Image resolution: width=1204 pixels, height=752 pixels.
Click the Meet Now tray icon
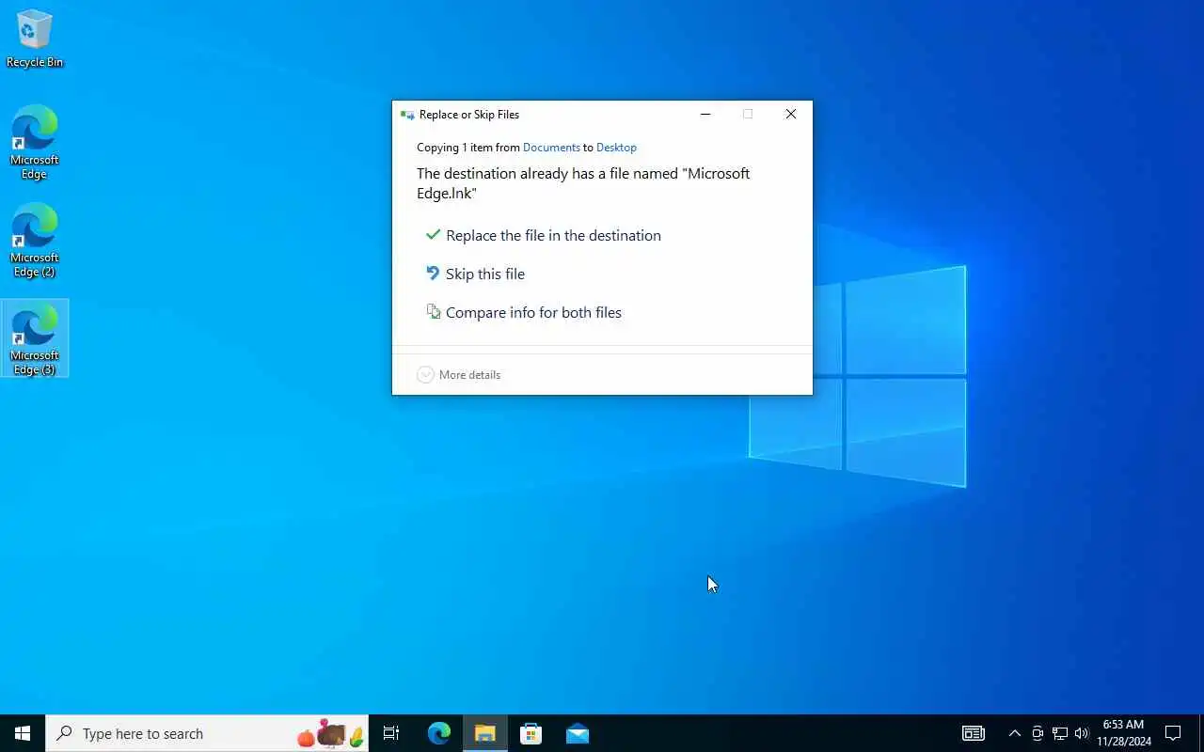(x=1038, y=733)
